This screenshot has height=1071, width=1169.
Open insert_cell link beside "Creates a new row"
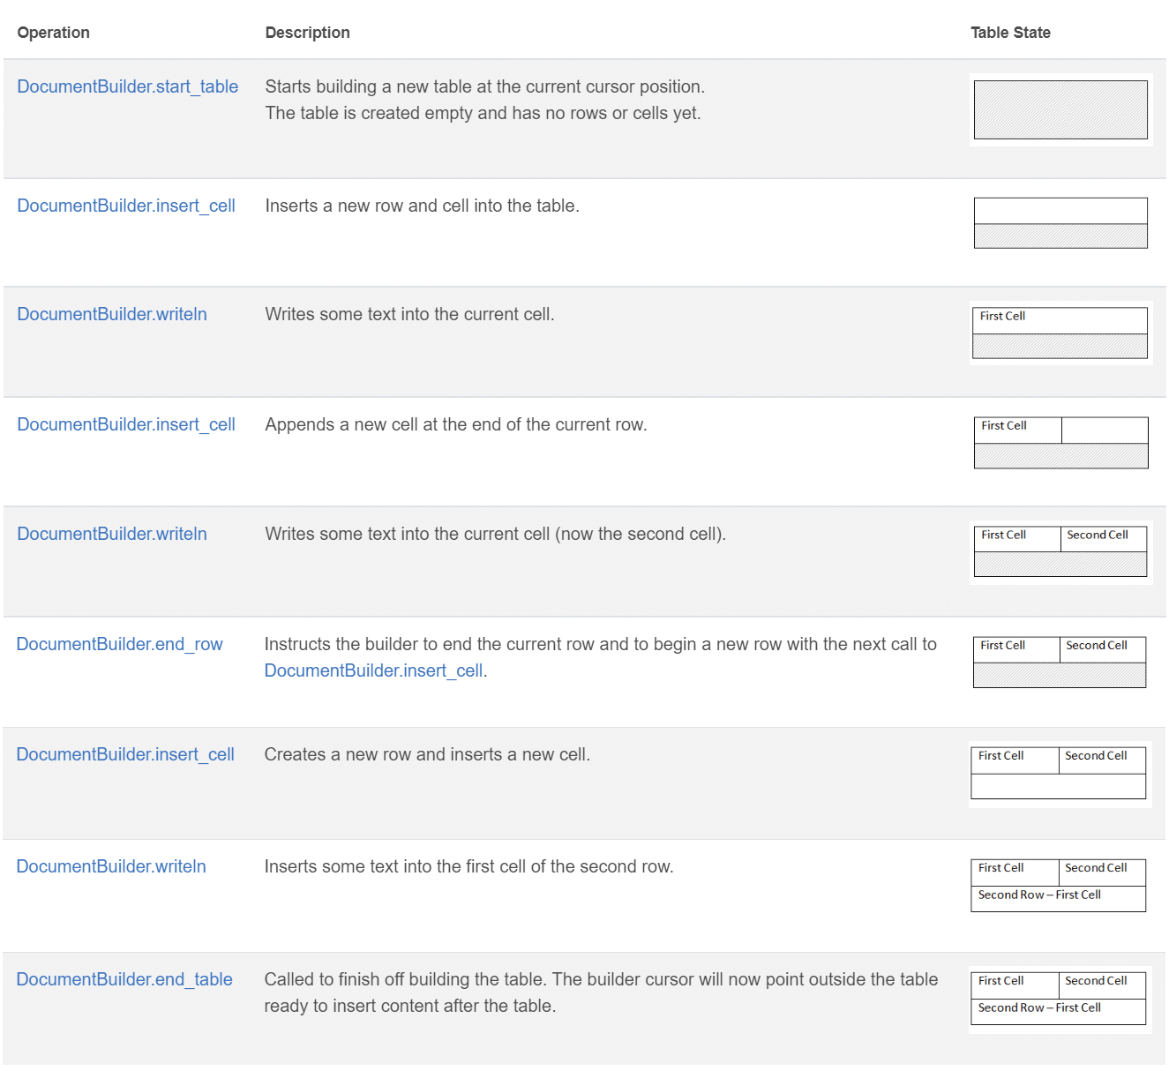point(125,754)
